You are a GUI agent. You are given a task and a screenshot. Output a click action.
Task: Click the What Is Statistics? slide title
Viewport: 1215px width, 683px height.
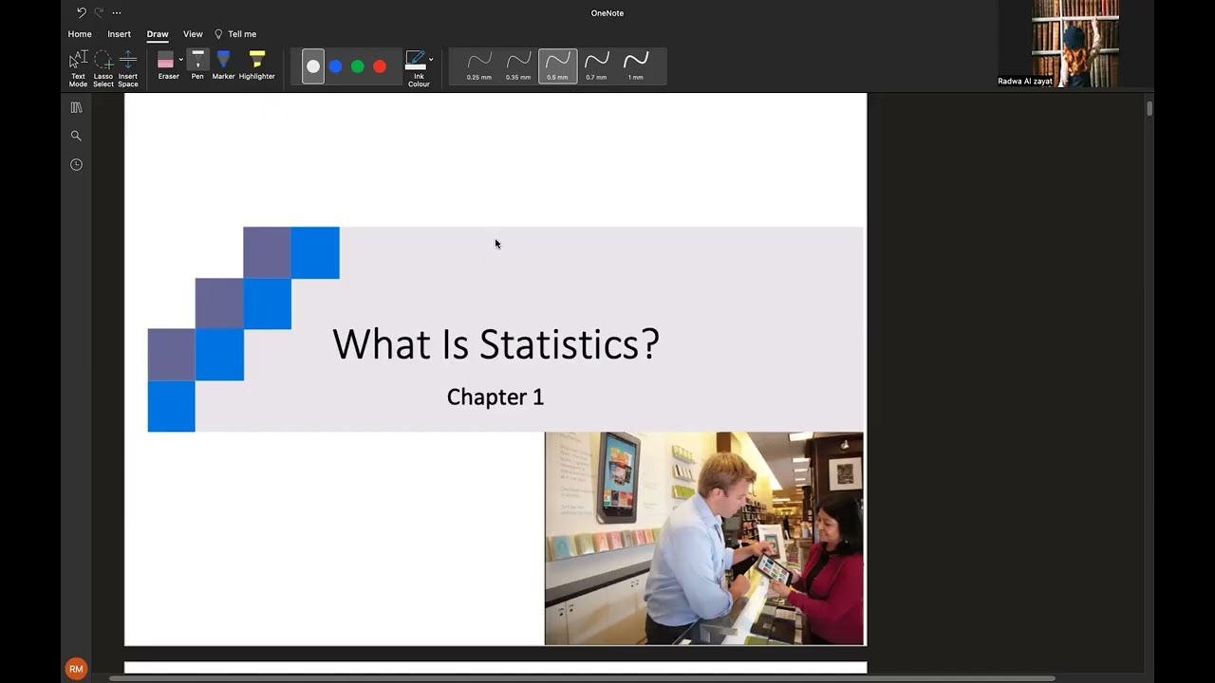[x=495, y=343]
